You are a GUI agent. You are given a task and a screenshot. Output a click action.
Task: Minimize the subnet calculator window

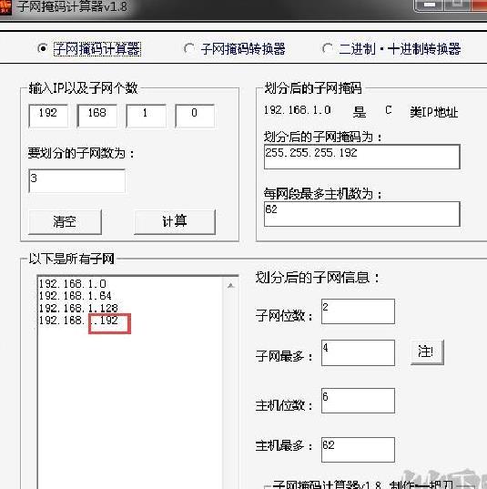430,5
